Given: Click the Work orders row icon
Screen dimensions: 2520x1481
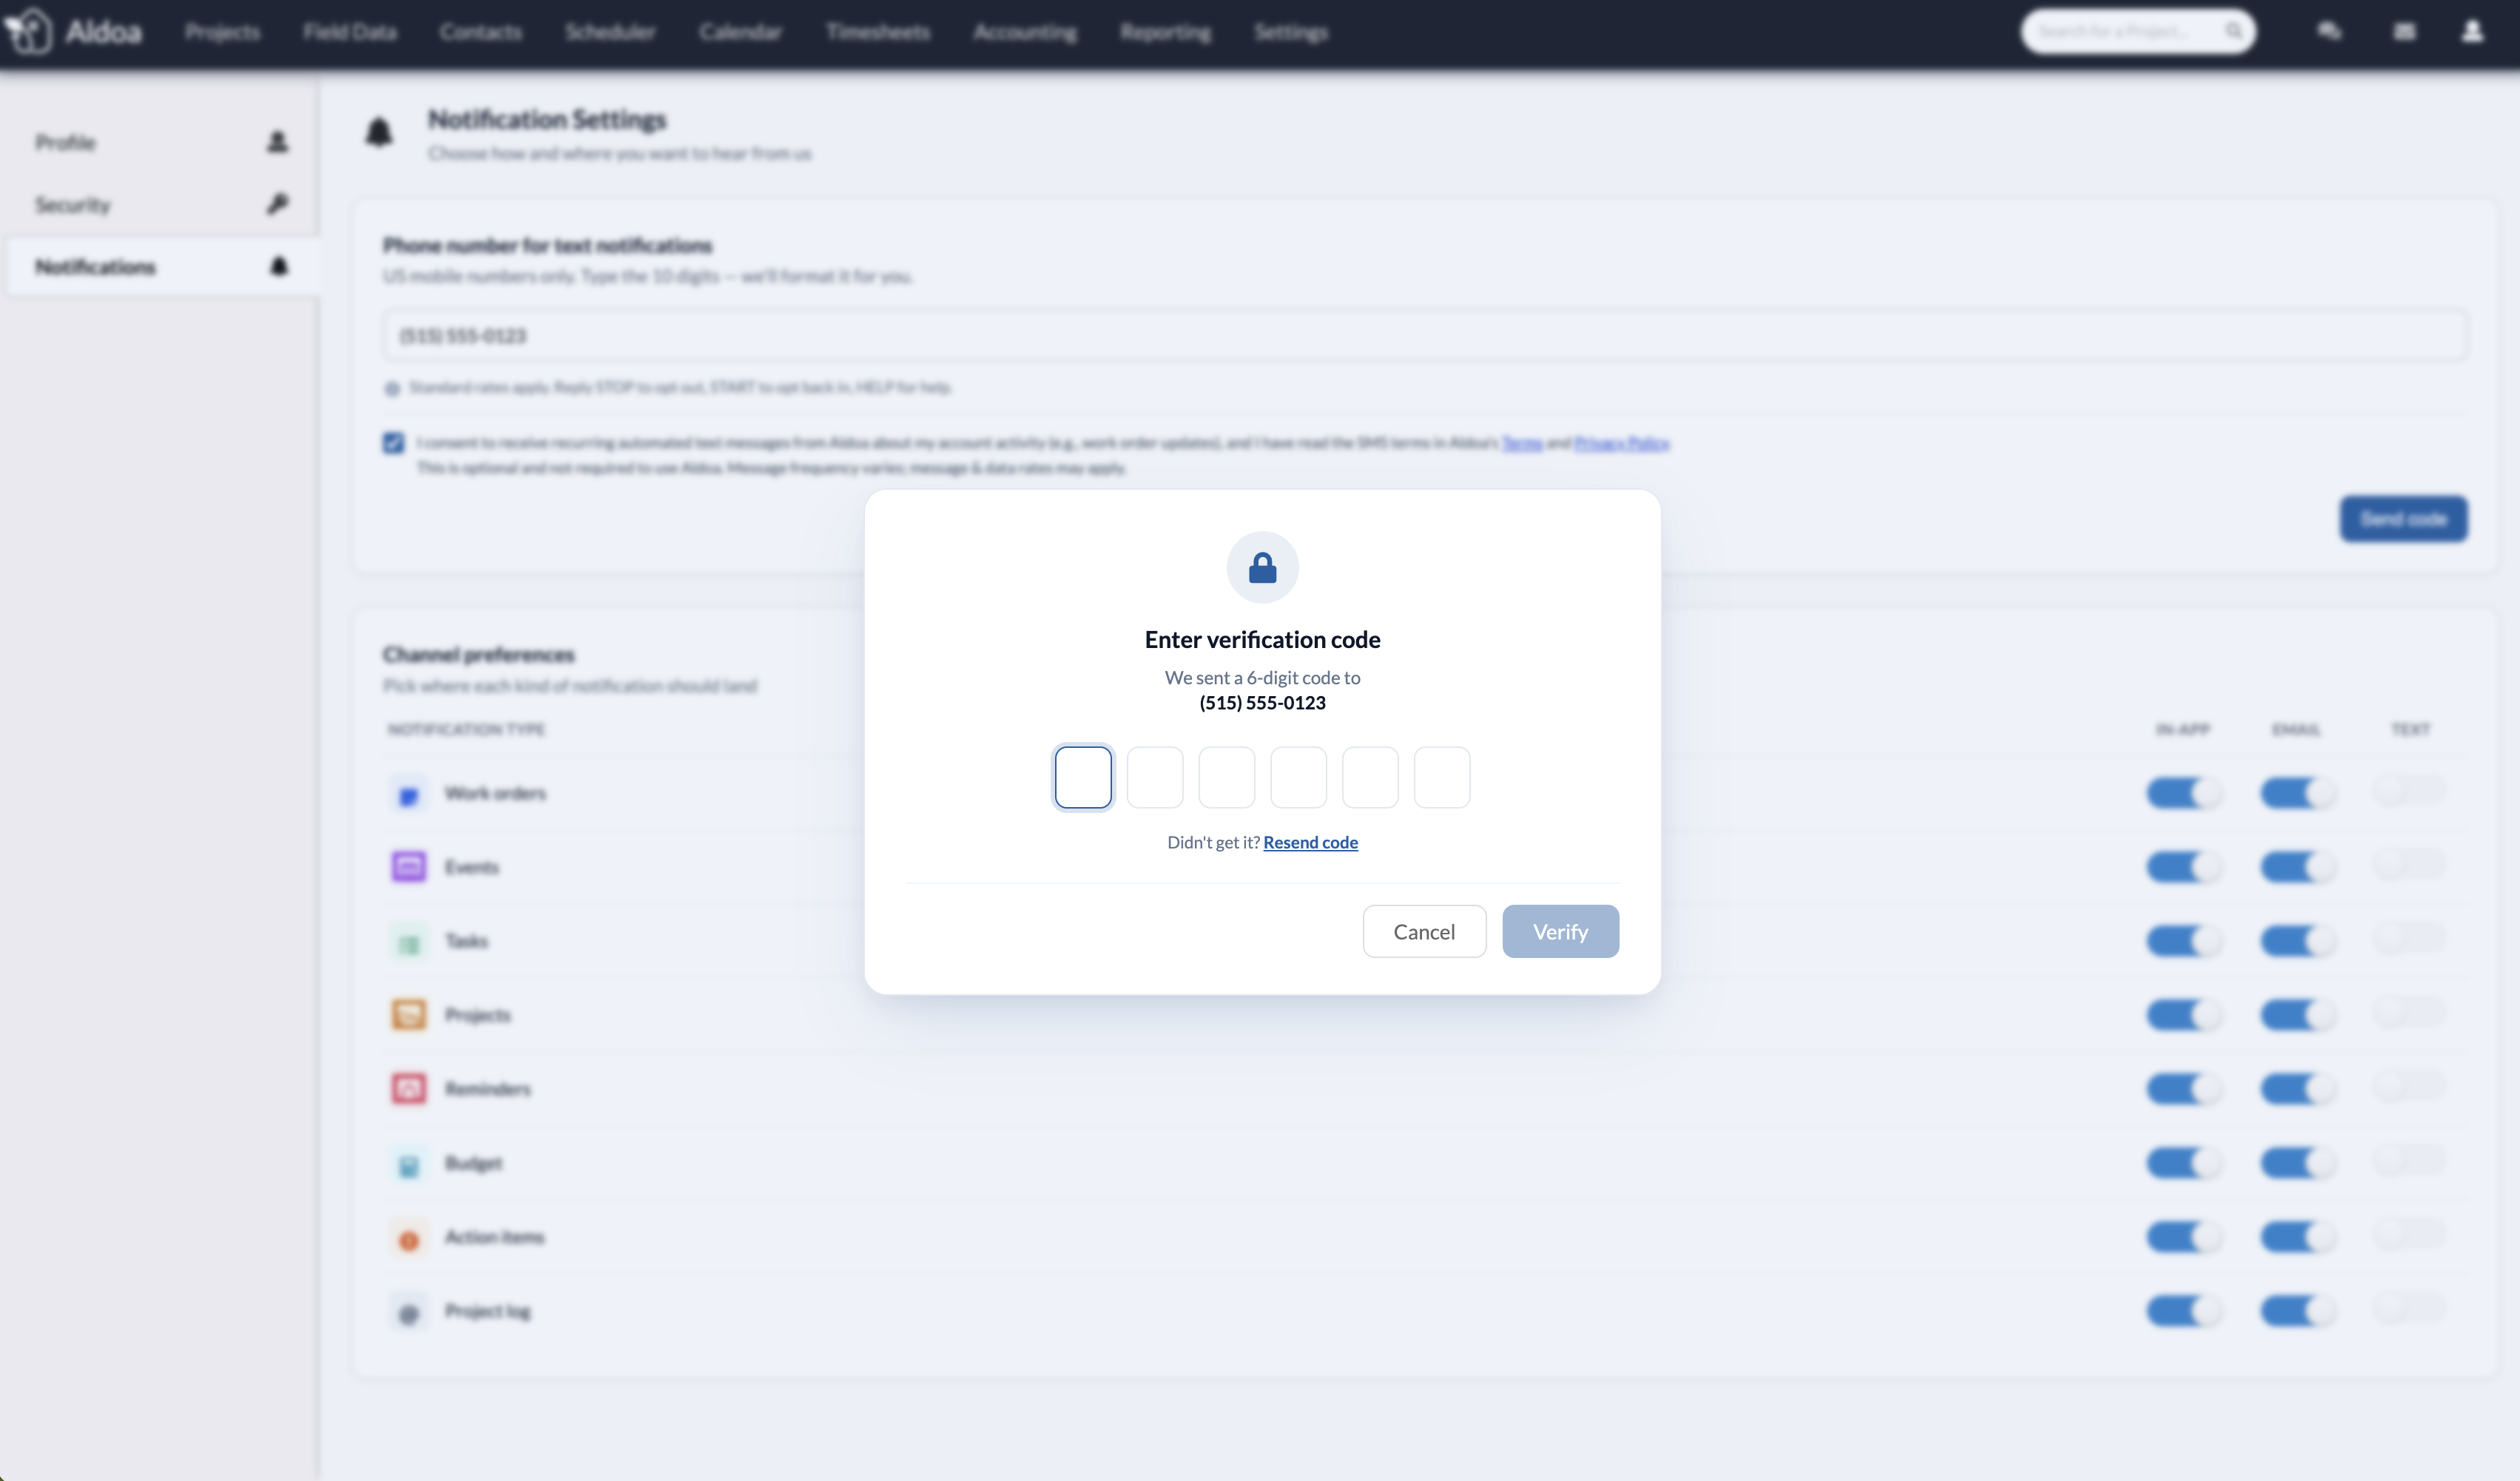Looking at the screenshot, I should tap(408, 794).
